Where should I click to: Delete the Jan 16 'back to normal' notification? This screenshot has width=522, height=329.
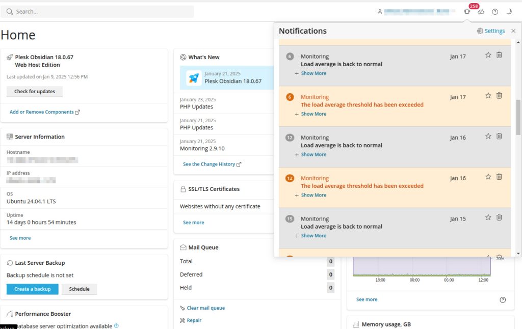click(x=499, y=136)
